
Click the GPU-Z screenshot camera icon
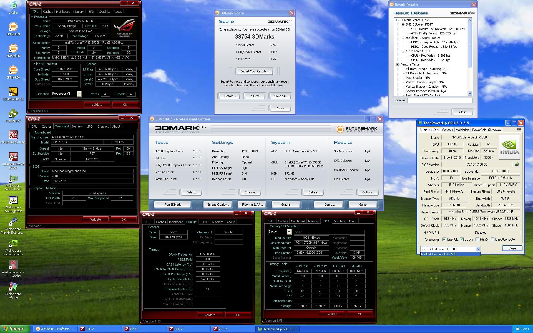pyautogui.click(x=519, y=129)
